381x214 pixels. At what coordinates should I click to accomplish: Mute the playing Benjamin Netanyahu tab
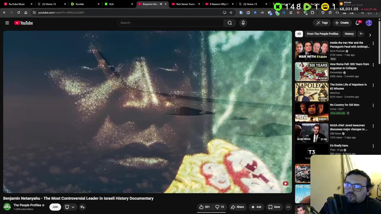click(x=161, y=4)
